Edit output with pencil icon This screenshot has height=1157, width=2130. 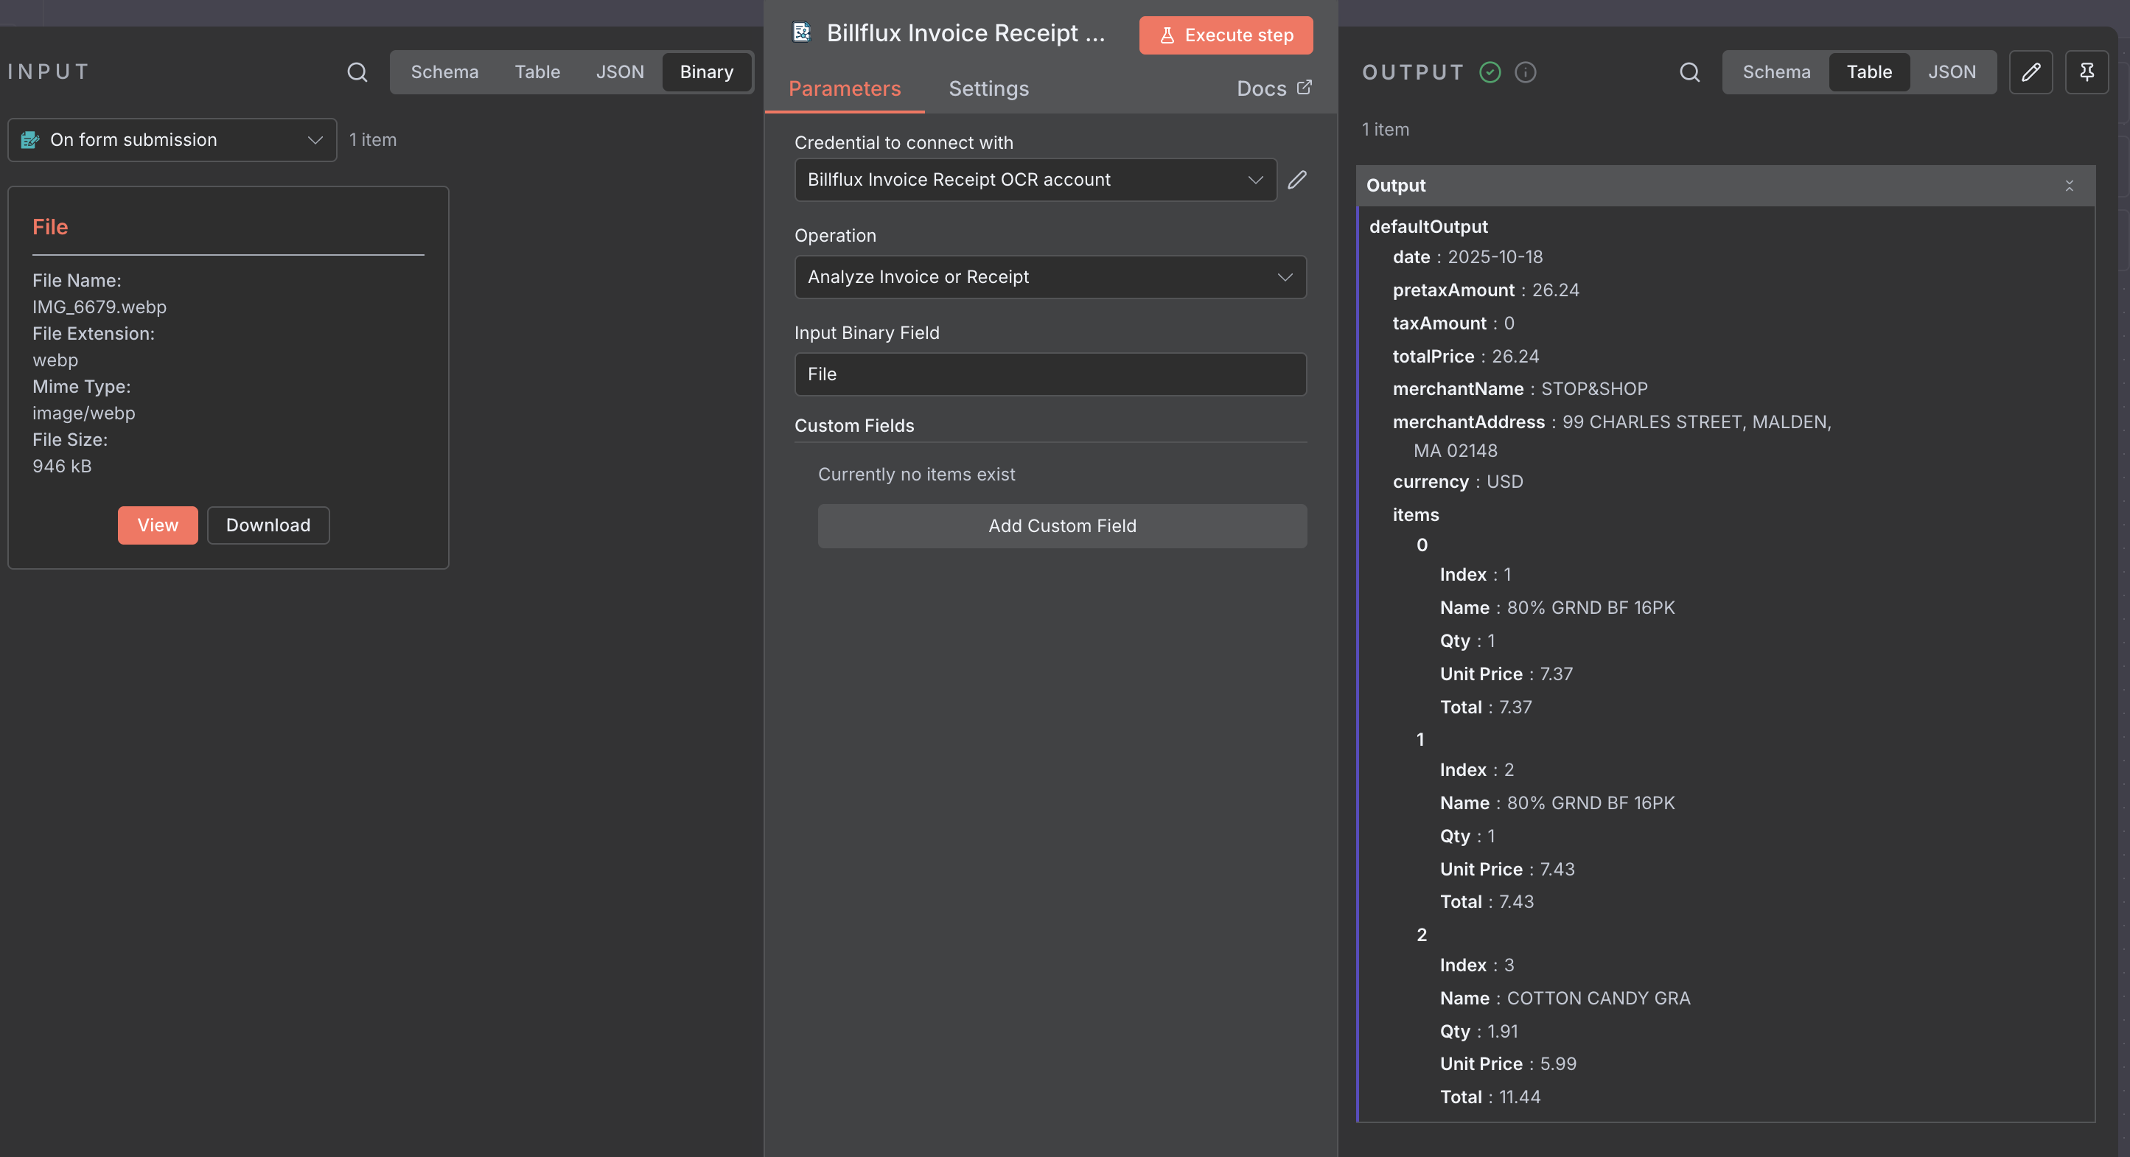(2031, 72)
